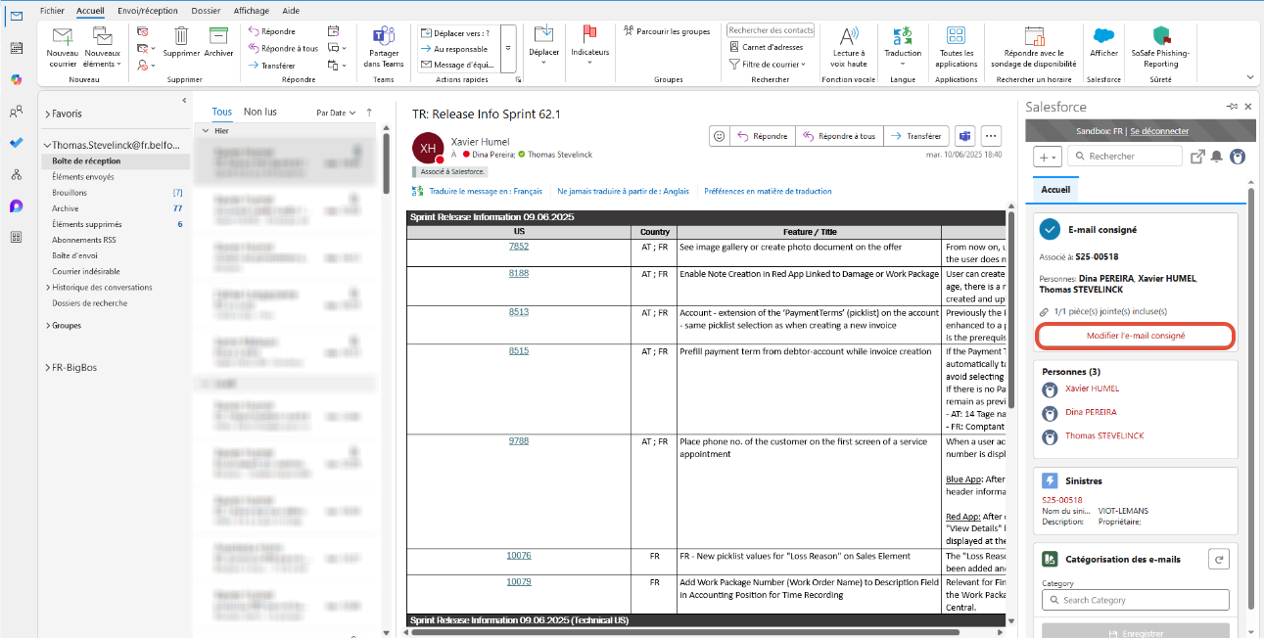Expand the FR-BigBos mailbox
Screen dimensions: 1264x638
click(x=47, y=368)
